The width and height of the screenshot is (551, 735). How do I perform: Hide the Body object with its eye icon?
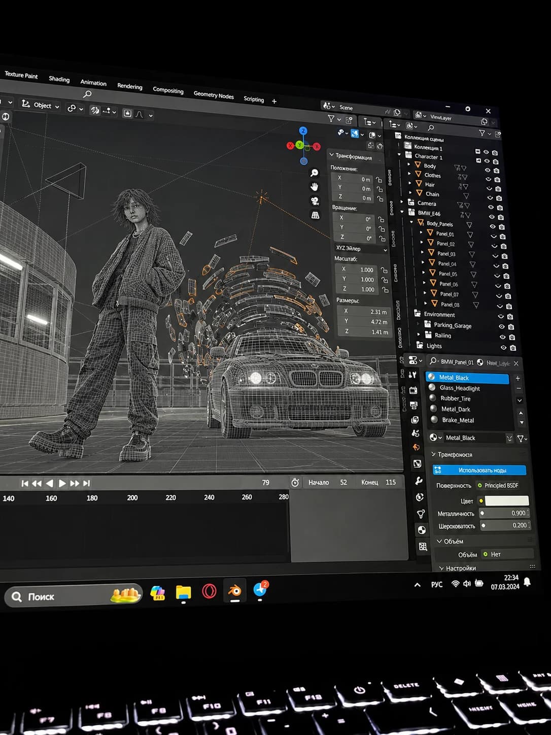pos(488,170)
